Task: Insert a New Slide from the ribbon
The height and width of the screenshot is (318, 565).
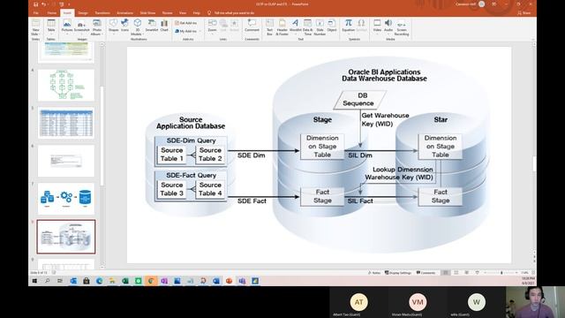Action: point(35,27)
